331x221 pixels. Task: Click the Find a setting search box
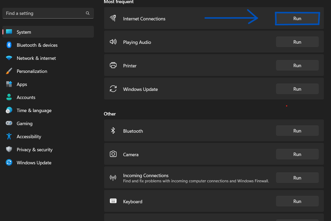[x=48, y=13]
